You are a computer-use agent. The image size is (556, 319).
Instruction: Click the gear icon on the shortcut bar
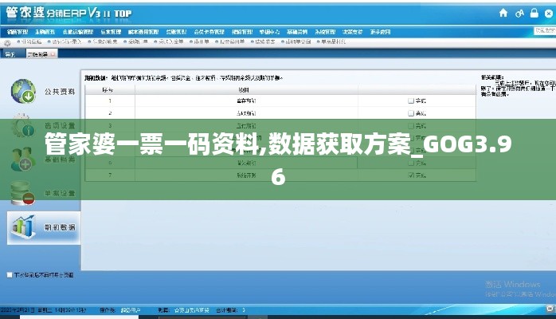[7, 42]
